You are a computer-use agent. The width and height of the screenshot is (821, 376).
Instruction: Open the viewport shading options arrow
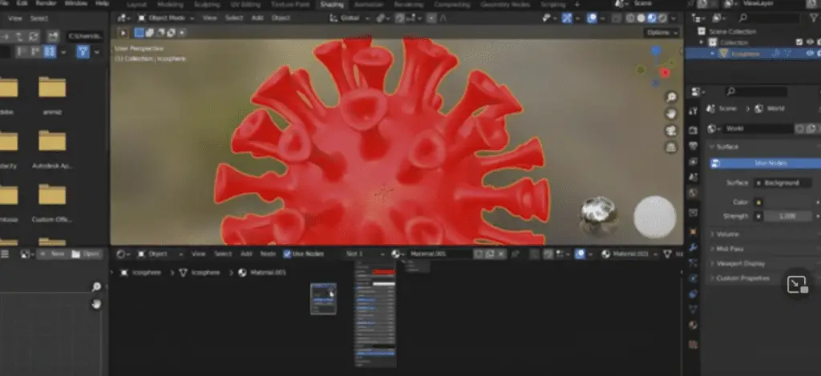[673, 18]
